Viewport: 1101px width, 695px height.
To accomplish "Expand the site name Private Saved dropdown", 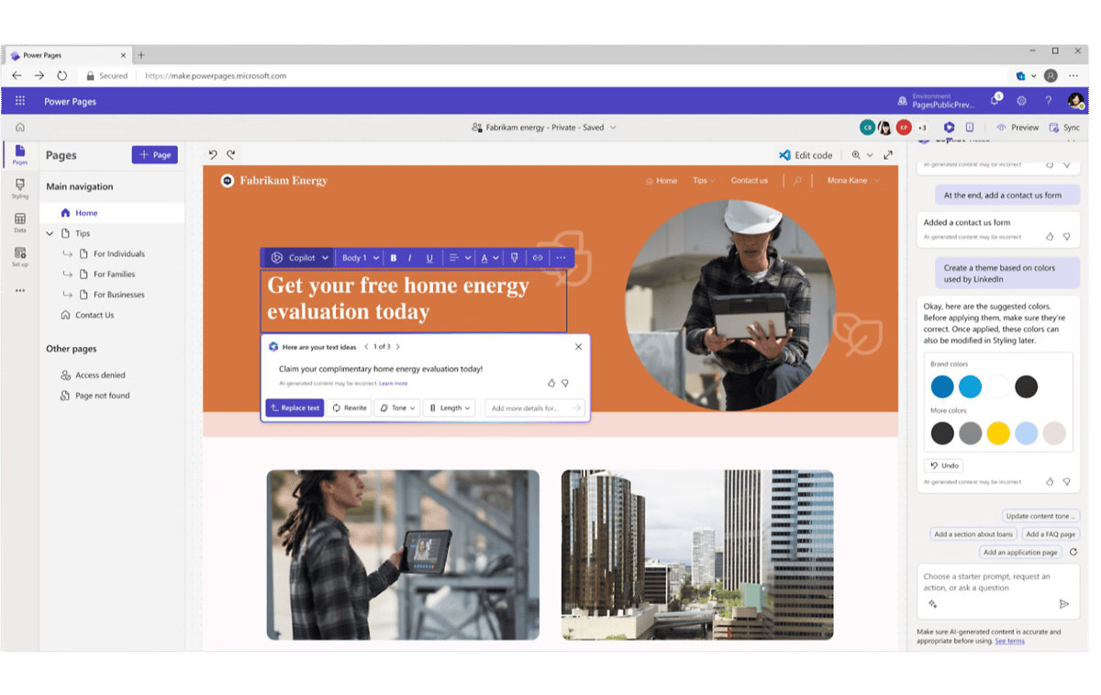I will [x=613, y=128].
